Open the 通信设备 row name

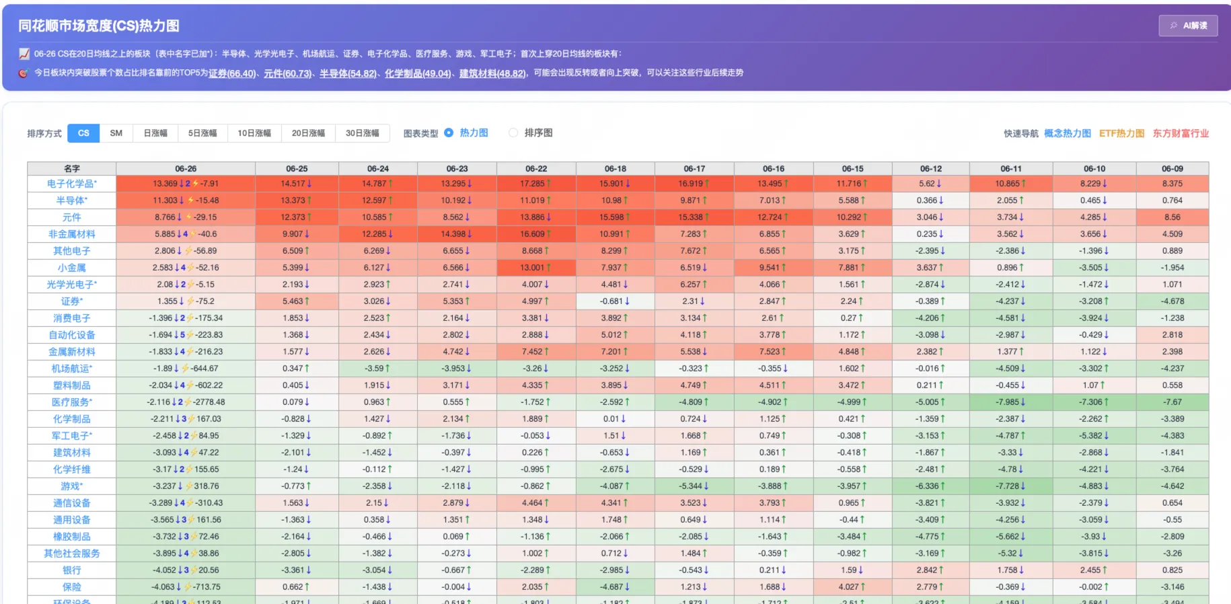coord(72,503)
